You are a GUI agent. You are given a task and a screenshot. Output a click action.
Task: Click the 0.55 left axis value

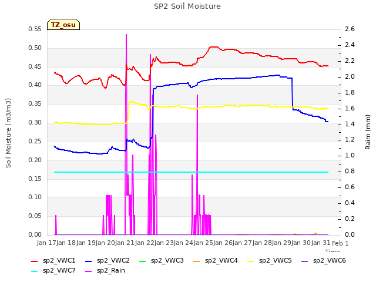point(35,29)
